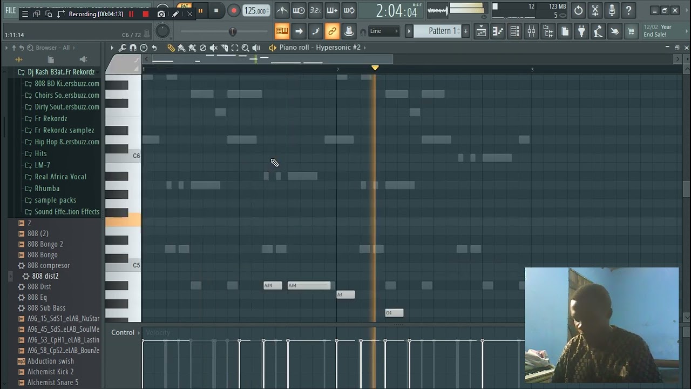
Task: Click the circular undo history icon
Action: pyautogui.click(x=578, y=10)
